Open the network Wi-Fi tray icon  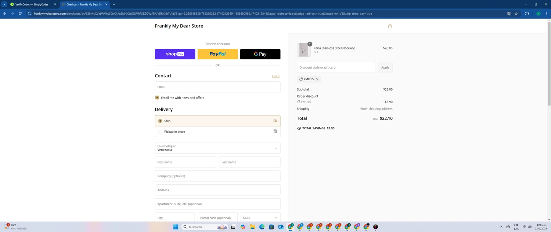[524, 227]
